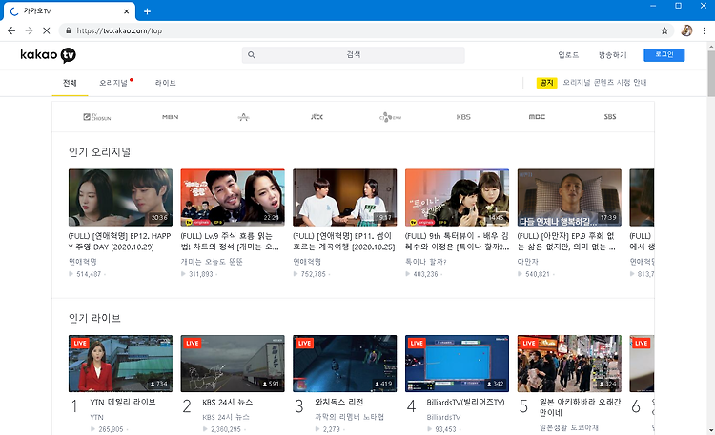Click the browser back arrow
The height and width of the screenshot is (435, 715).
coord(11,30)
